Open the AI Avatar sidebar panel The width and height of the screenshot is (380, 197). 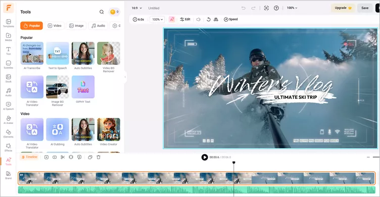9,119
